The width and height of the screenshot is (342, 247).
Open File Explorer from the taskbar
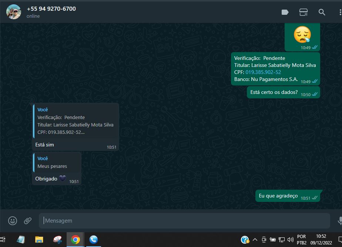(x=39, y=240)
